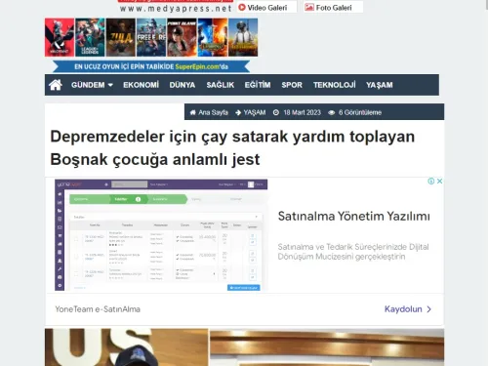Click the eye icon beside 6 Görüntüleme
Screen dimensions: 488x366
(x=332, y=112)
